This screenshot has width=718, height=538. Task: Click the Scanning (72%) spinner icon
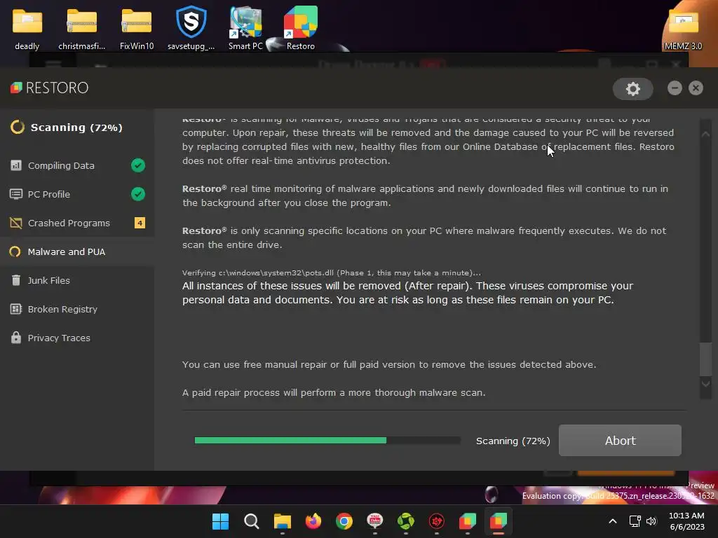point(18,127)
